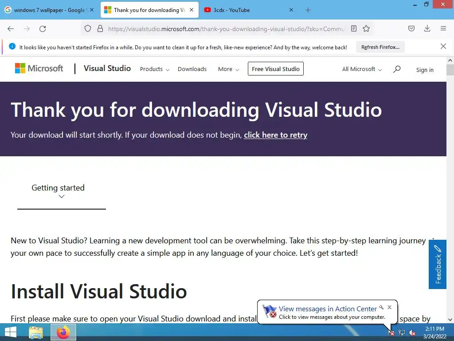Click the page vertical scrollbar thumb
The height and width of the screenshot is (341, 454).
[x=450, y=70]
